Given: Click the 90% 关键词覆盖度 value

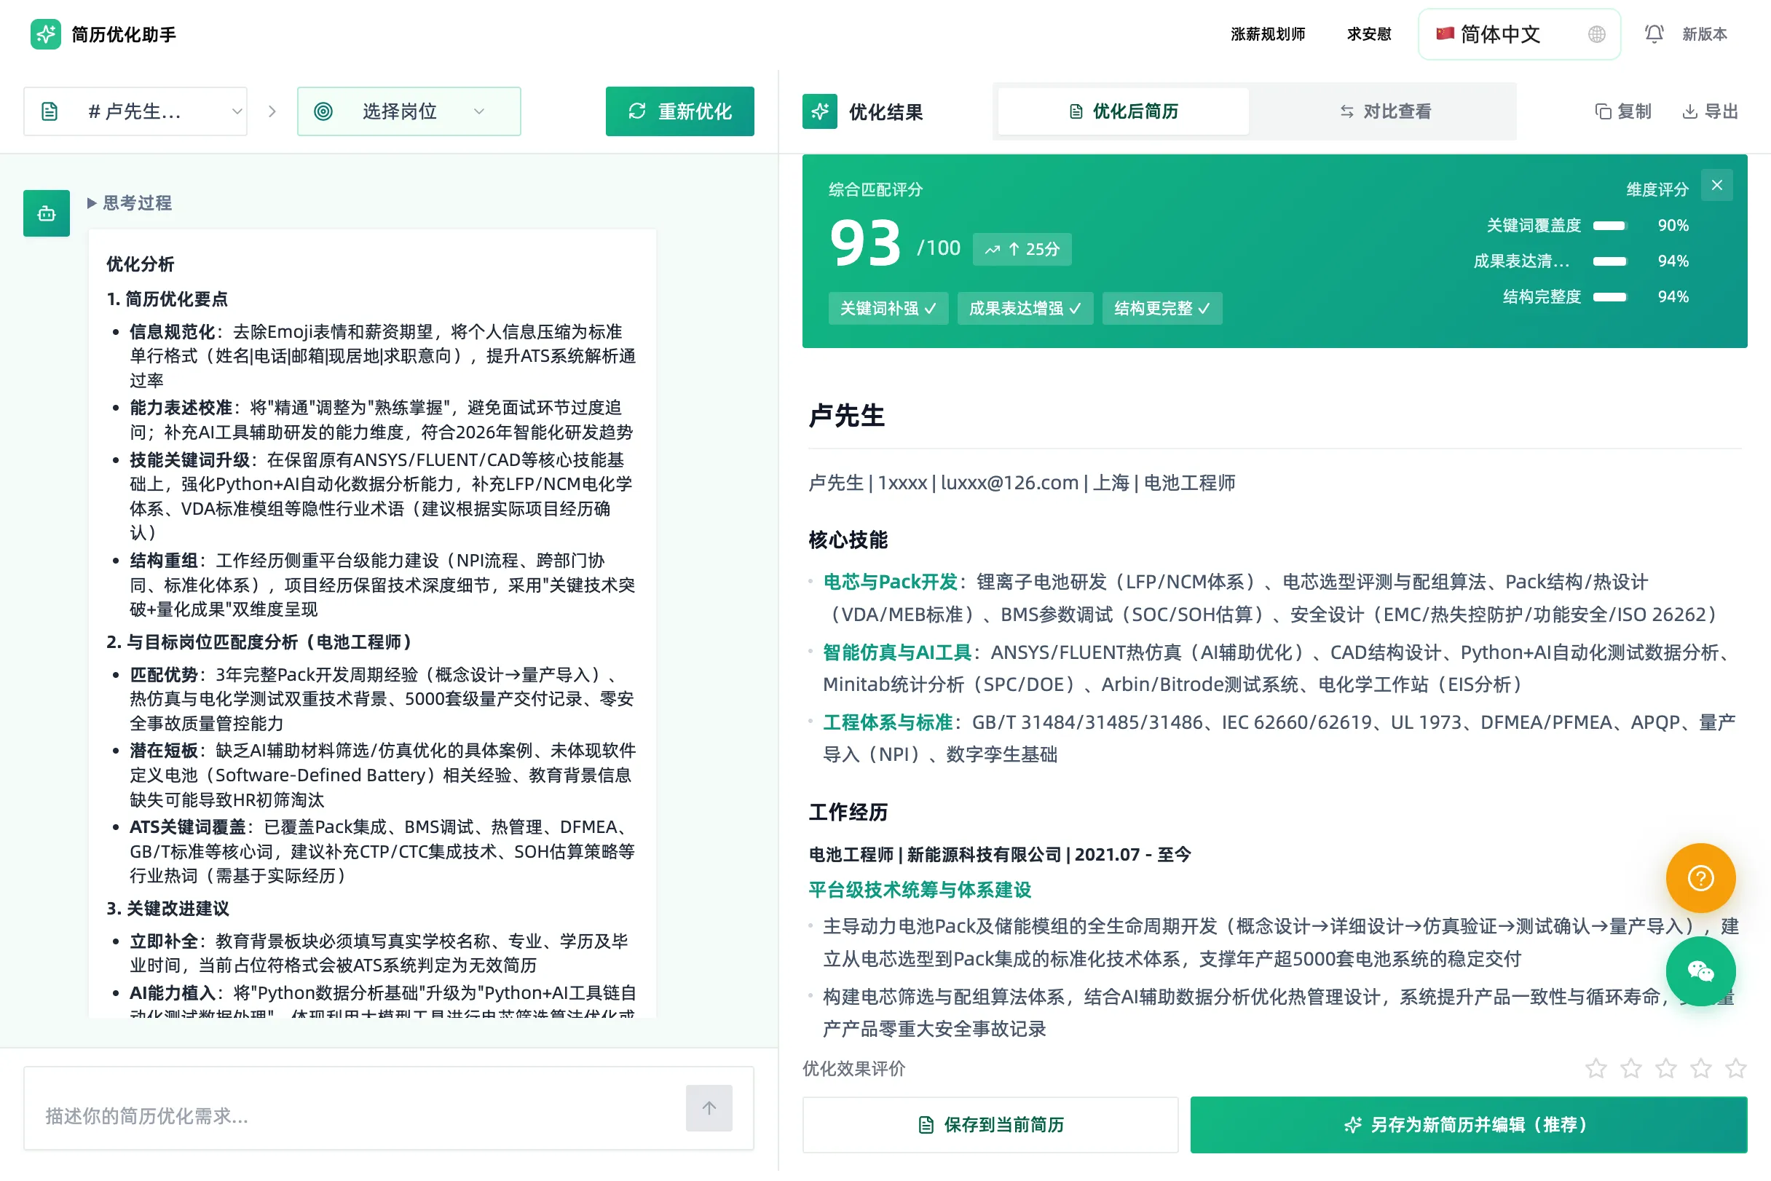Looking at the screenshot, I should (x=1672, y=226).
